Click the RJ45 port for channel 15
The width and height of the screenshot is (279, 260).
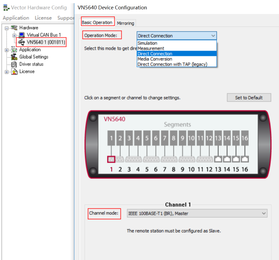[236, 159]
